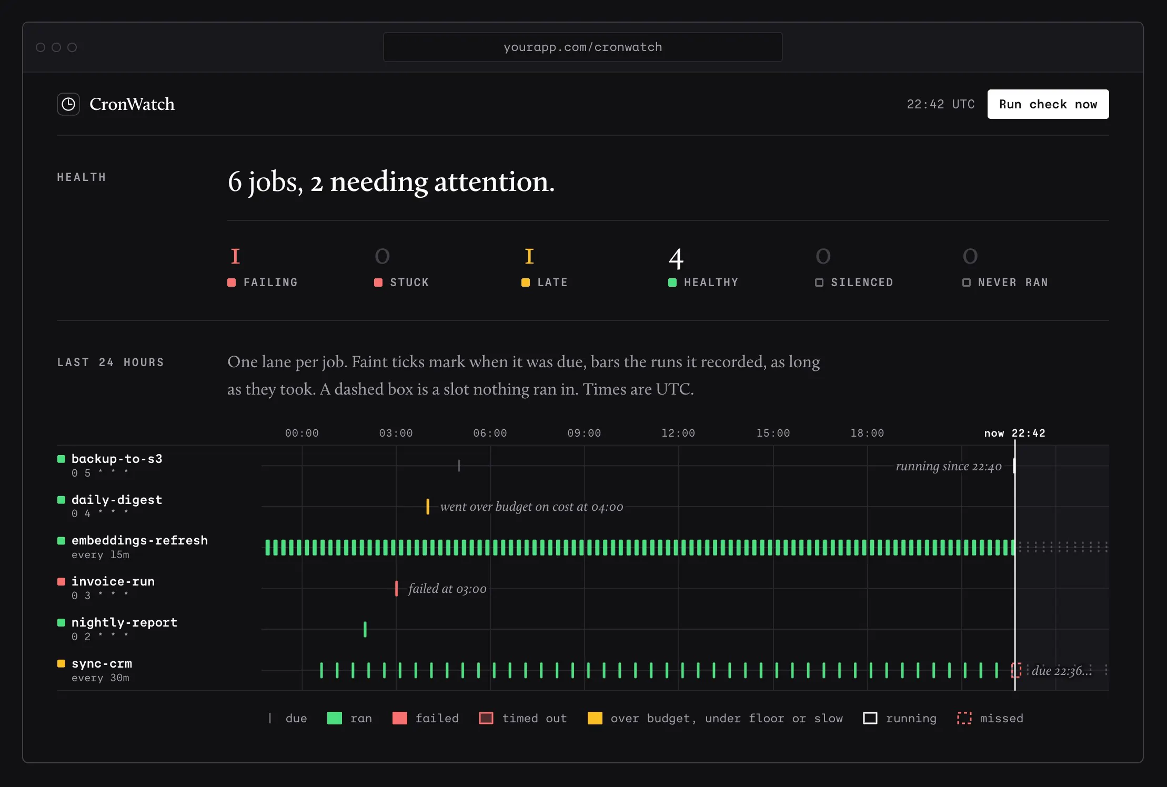
Task: Click the dashed missed legend icon
Action: 964,718
